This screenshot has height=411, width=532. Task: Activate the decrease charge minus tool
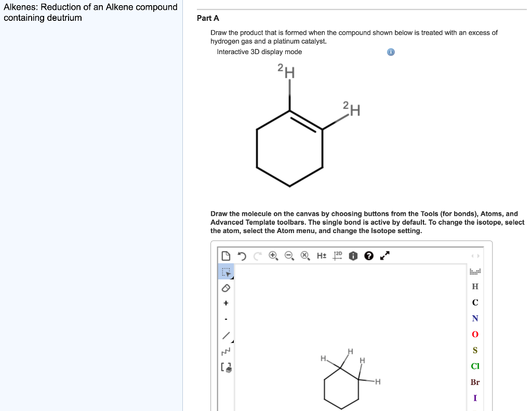point(225,318)
